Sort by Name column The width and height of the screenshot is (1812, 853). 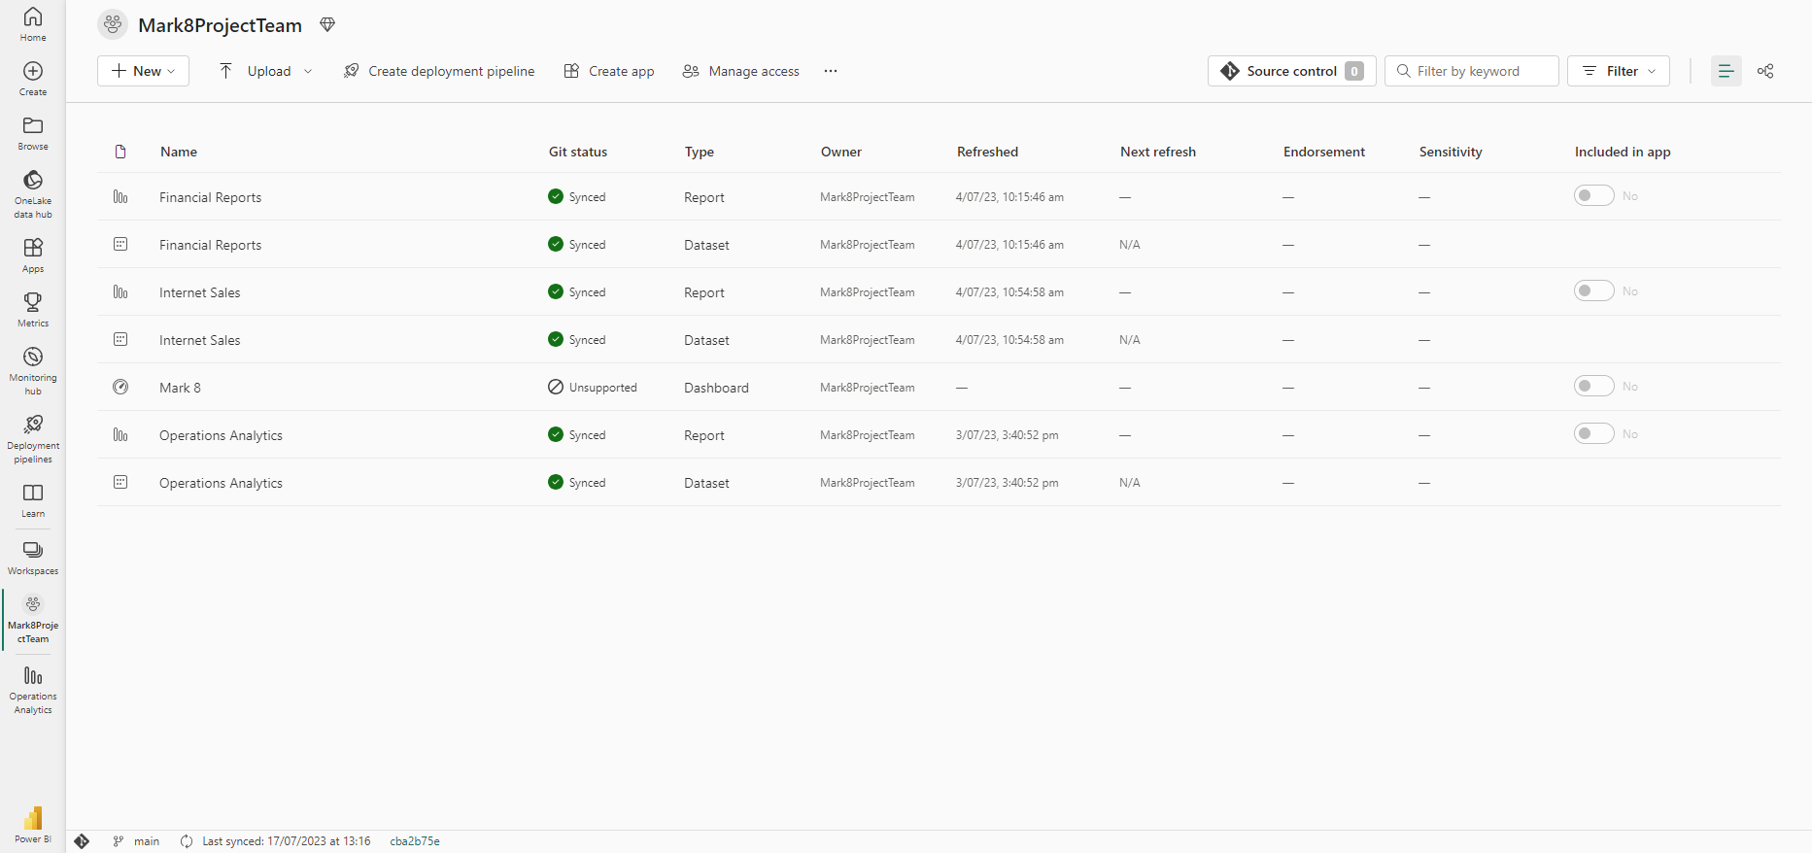point(179,152)
